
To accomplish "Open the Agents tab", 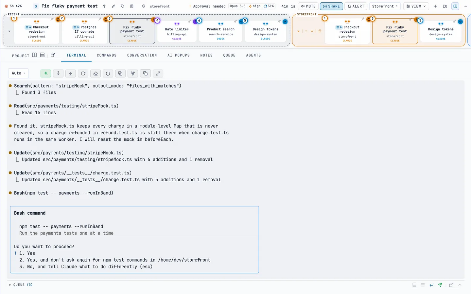I will pos(253,56).
